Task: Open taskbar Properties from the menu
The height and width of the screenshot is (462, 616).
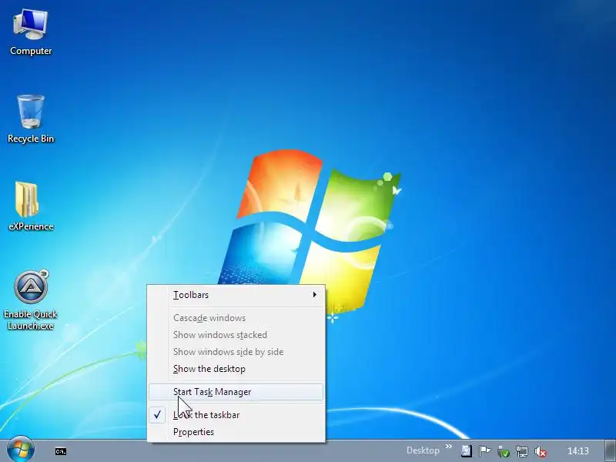Action: pos(236,432)
